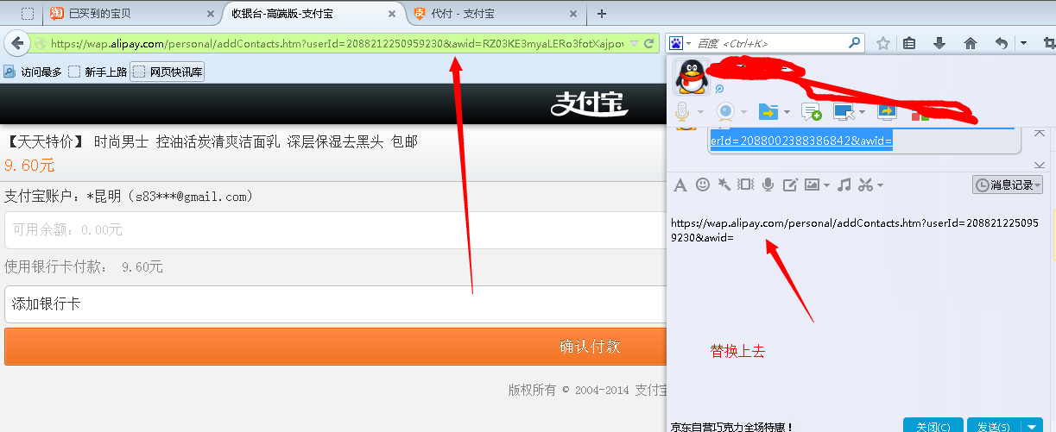Viewport: 1056px width, 432px height.
Task: Go to the home page icon
Action: (x=971, y=43)
